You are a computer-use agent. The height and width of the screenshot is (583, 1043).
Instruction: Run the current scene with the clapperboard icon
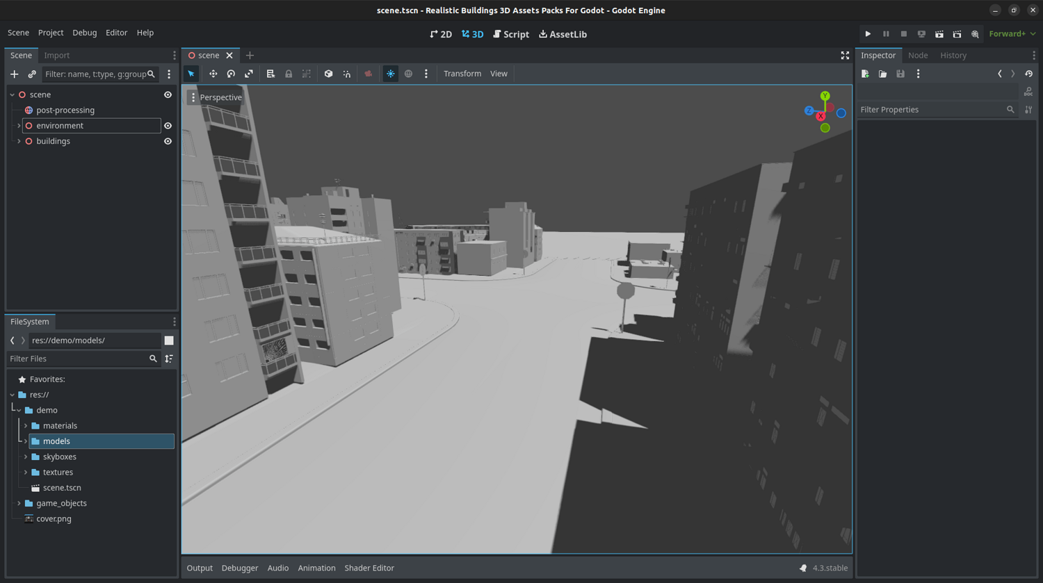(939, 34)
